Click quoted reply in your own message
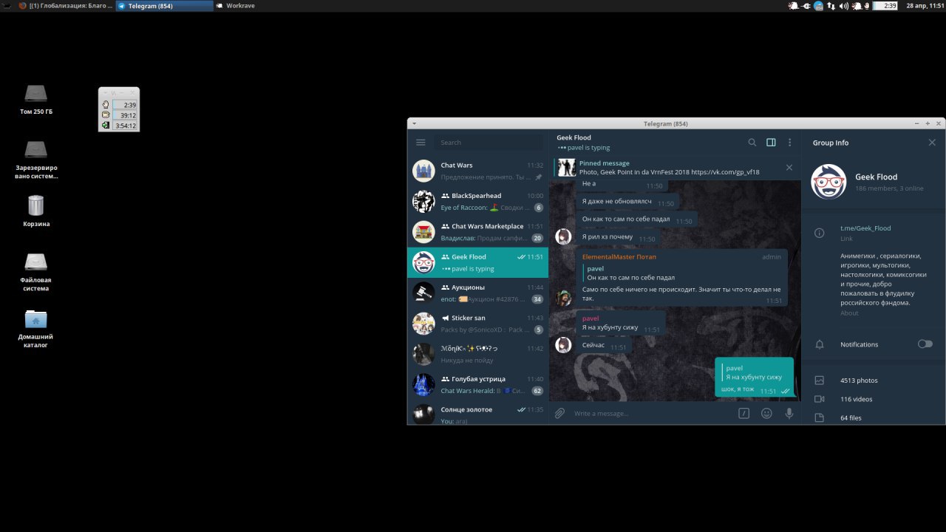This screenshot has width=946, height=532. [754, 372]
